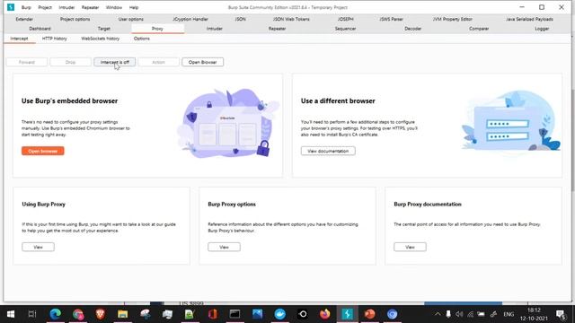Click View under Burp Proxy options
575x323 pixels.
(224, 247)
